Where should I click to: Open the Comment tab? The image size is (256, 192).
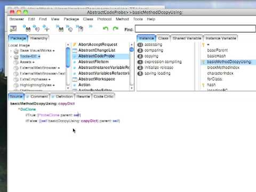click(37, 97)
